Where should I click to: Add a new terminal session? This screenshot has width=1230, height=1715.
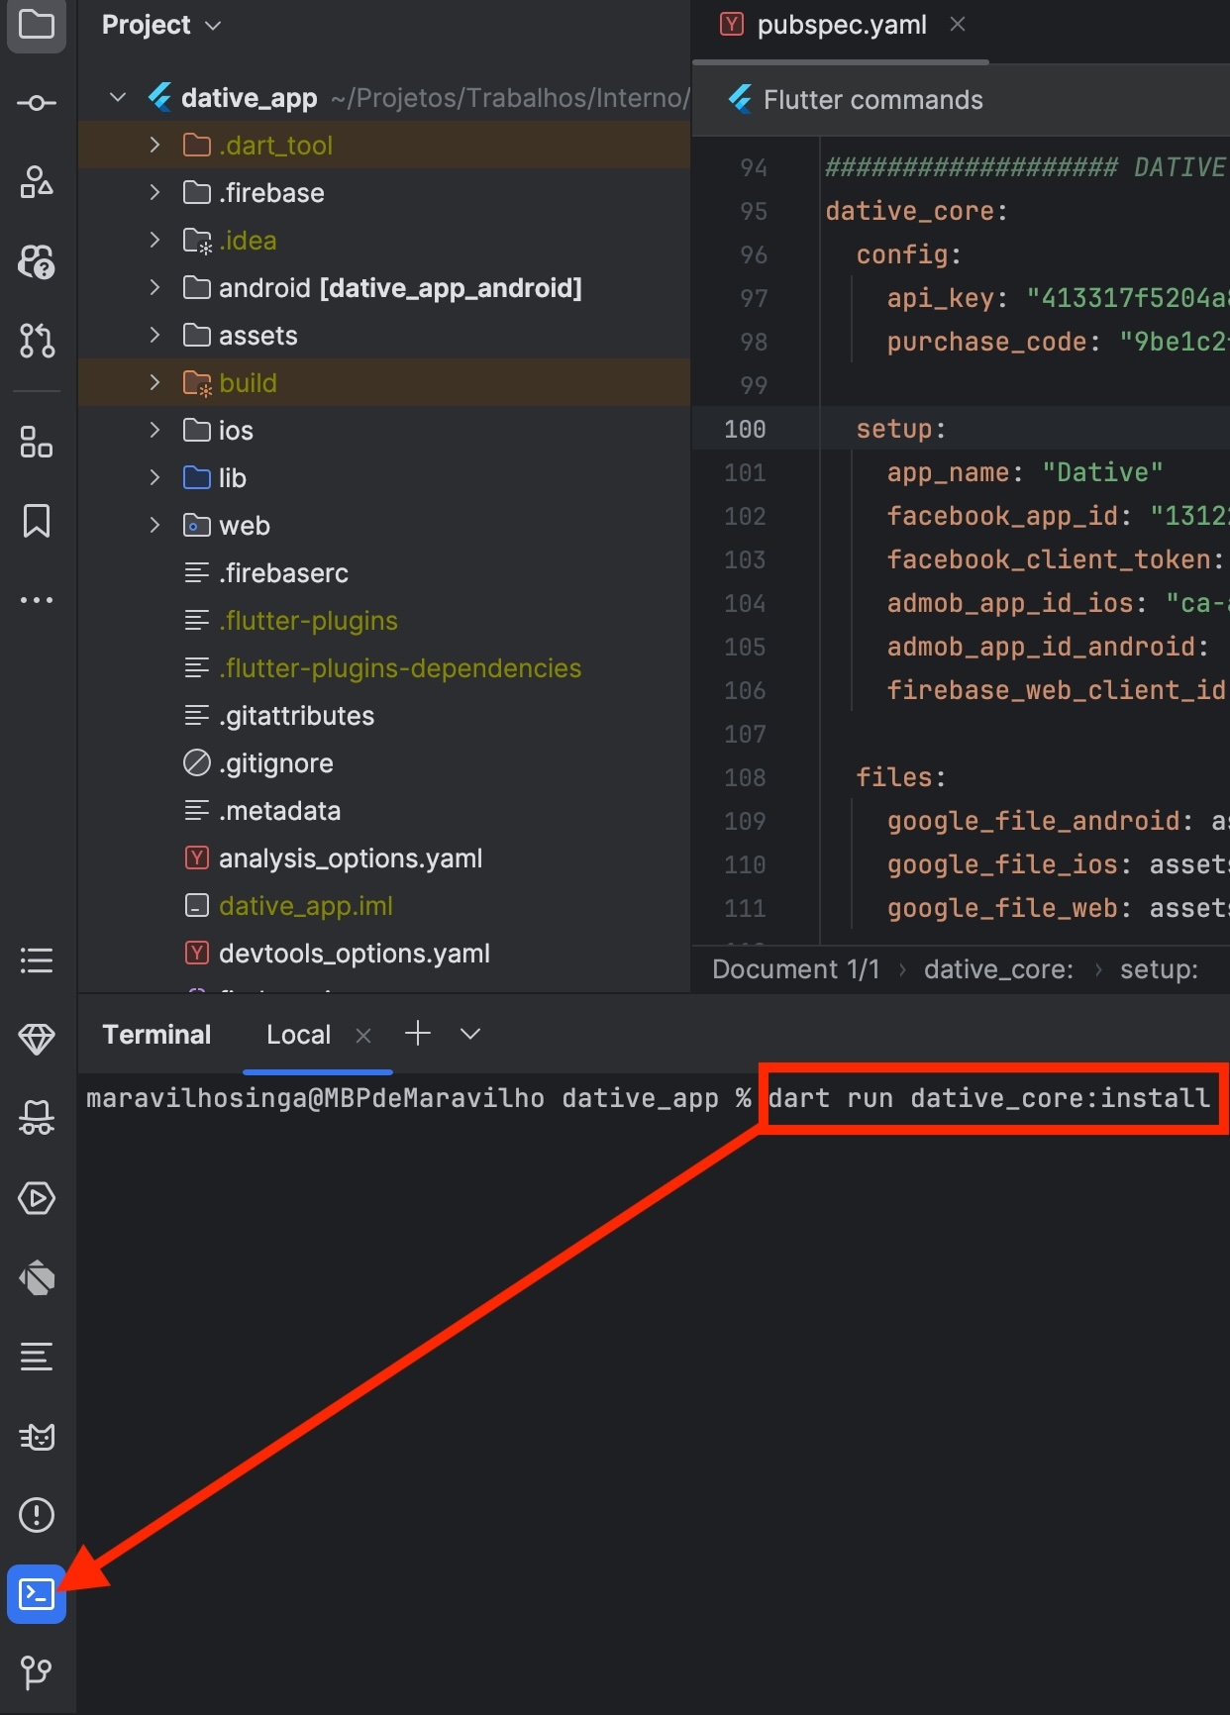(x=418, y=1034)
